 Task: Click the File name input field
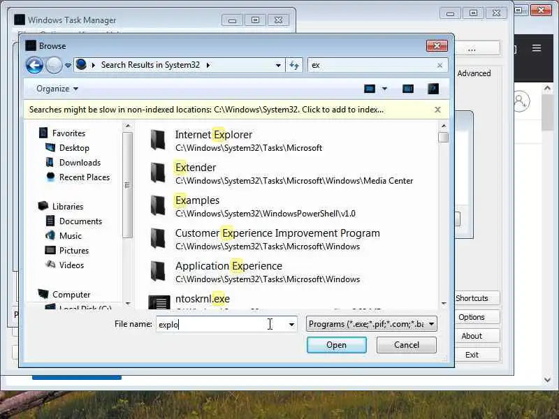[221, 324]
